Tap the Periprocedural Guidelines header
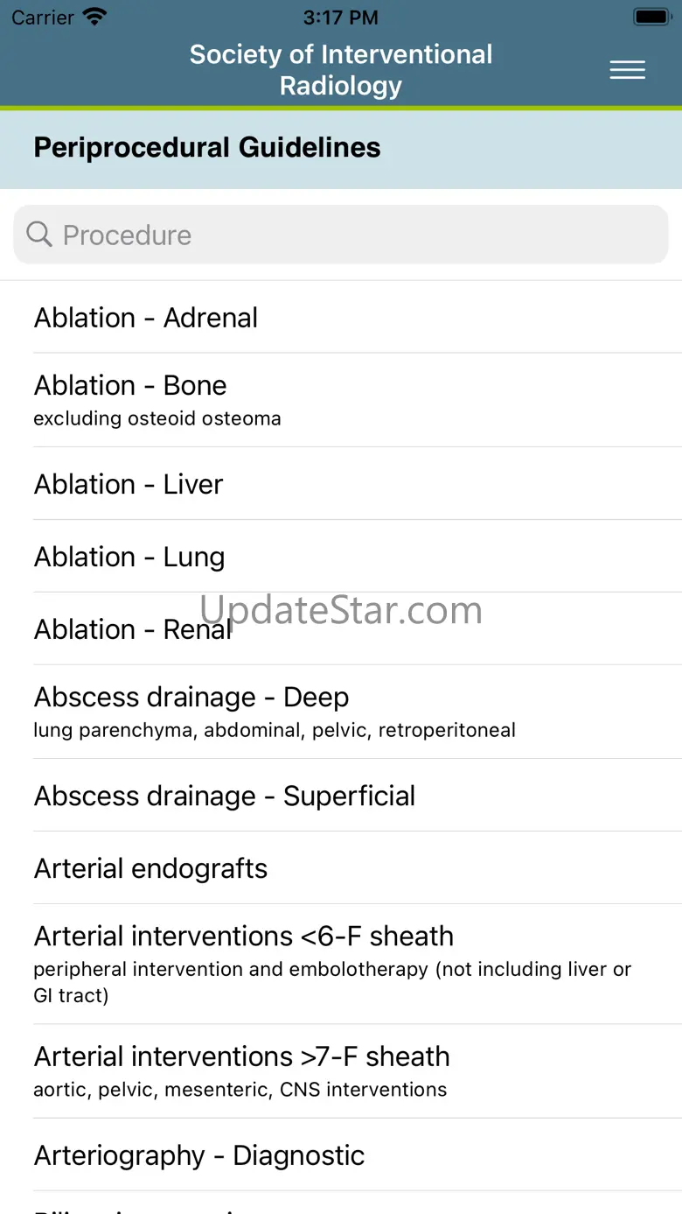Screen dimensions: 682x1214 (x=207, y=147)
